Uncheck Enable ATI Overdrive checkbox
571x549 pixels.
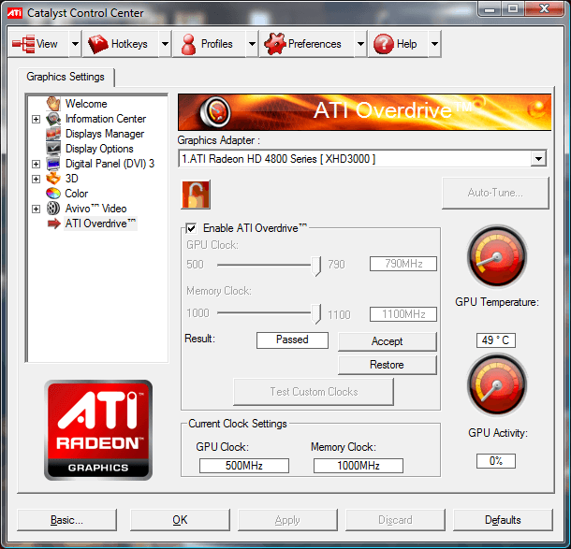(191, 228)
